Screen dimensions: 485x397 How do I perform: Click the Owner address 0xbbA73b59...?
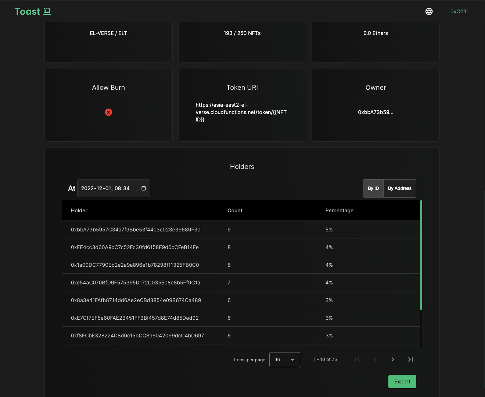(x=376, y=112)
